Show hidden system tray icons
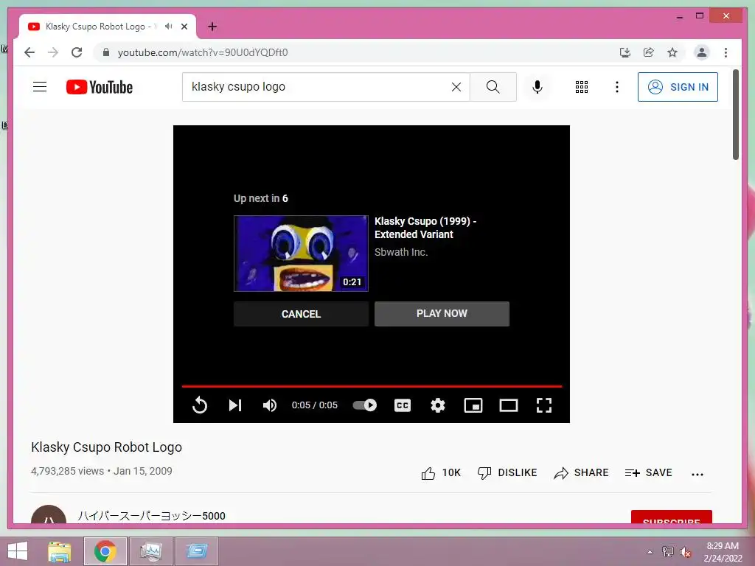 tap(650, 552)
